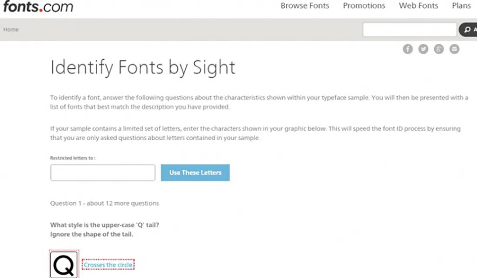Click into the top search box
This screenshot has height=278, width=477.
[x=409, y=29]
